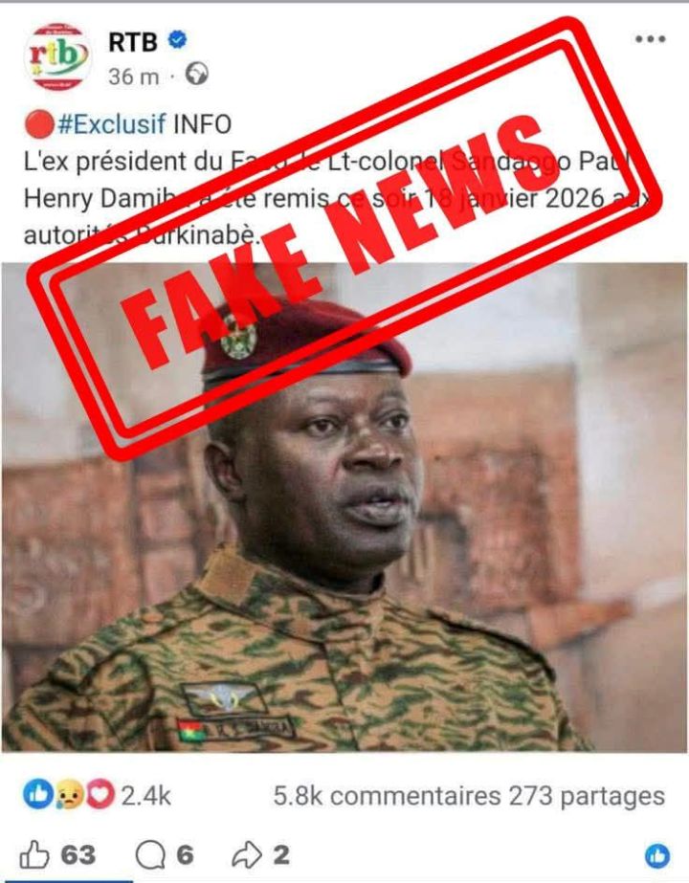Click the blue like reaction icon
The width and height of the screenshot is (689, 883).
tap(37, 795)
